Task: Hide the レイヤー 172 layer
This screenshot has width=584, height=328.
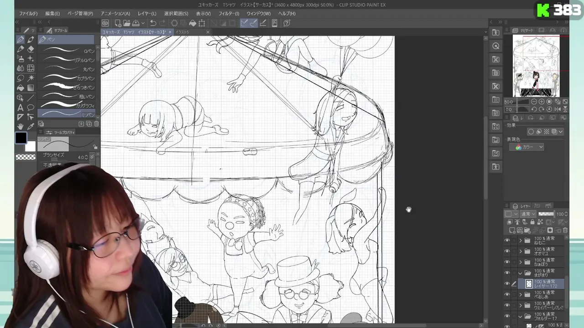Action: [507, 284]
